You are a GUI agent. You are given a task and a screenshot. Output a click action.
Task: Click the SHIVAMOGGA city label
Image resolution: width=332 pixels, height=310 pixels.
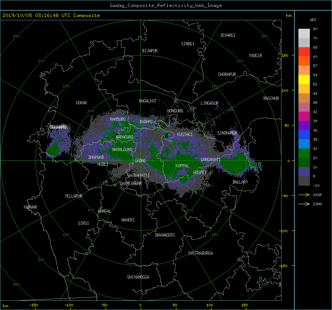(138, 277)
